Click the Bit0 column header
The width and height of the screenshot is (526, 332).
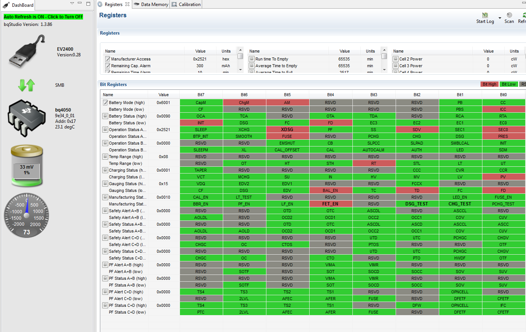[x=503, y=95]
